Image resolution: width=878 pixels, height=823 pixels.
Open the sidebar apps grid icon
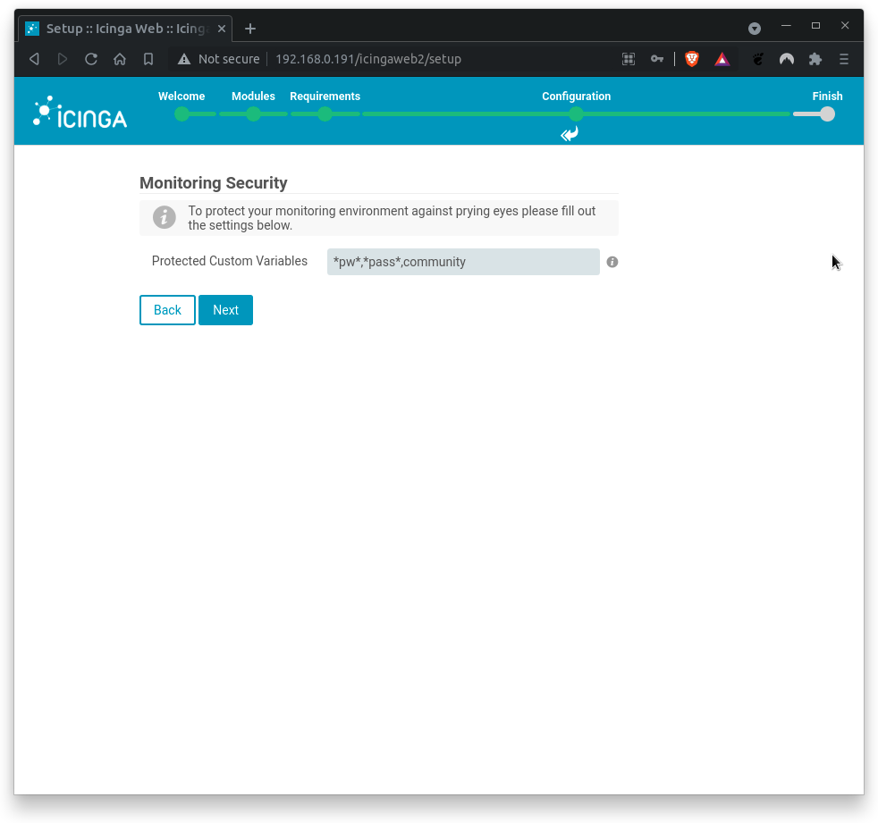click(629, 59)
